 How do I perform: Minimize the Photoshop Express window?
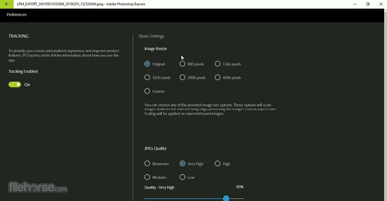[x=355, y=4]
